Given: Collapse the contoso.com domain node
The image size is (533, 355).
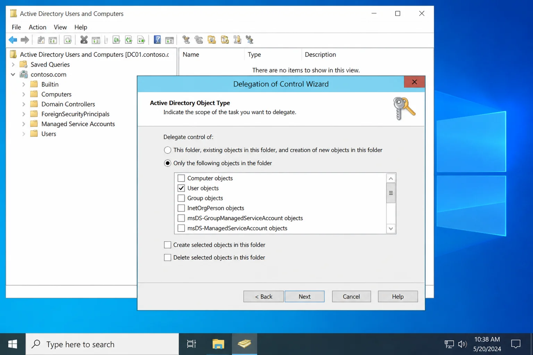Looking at the screenshot, I should 13,75.
